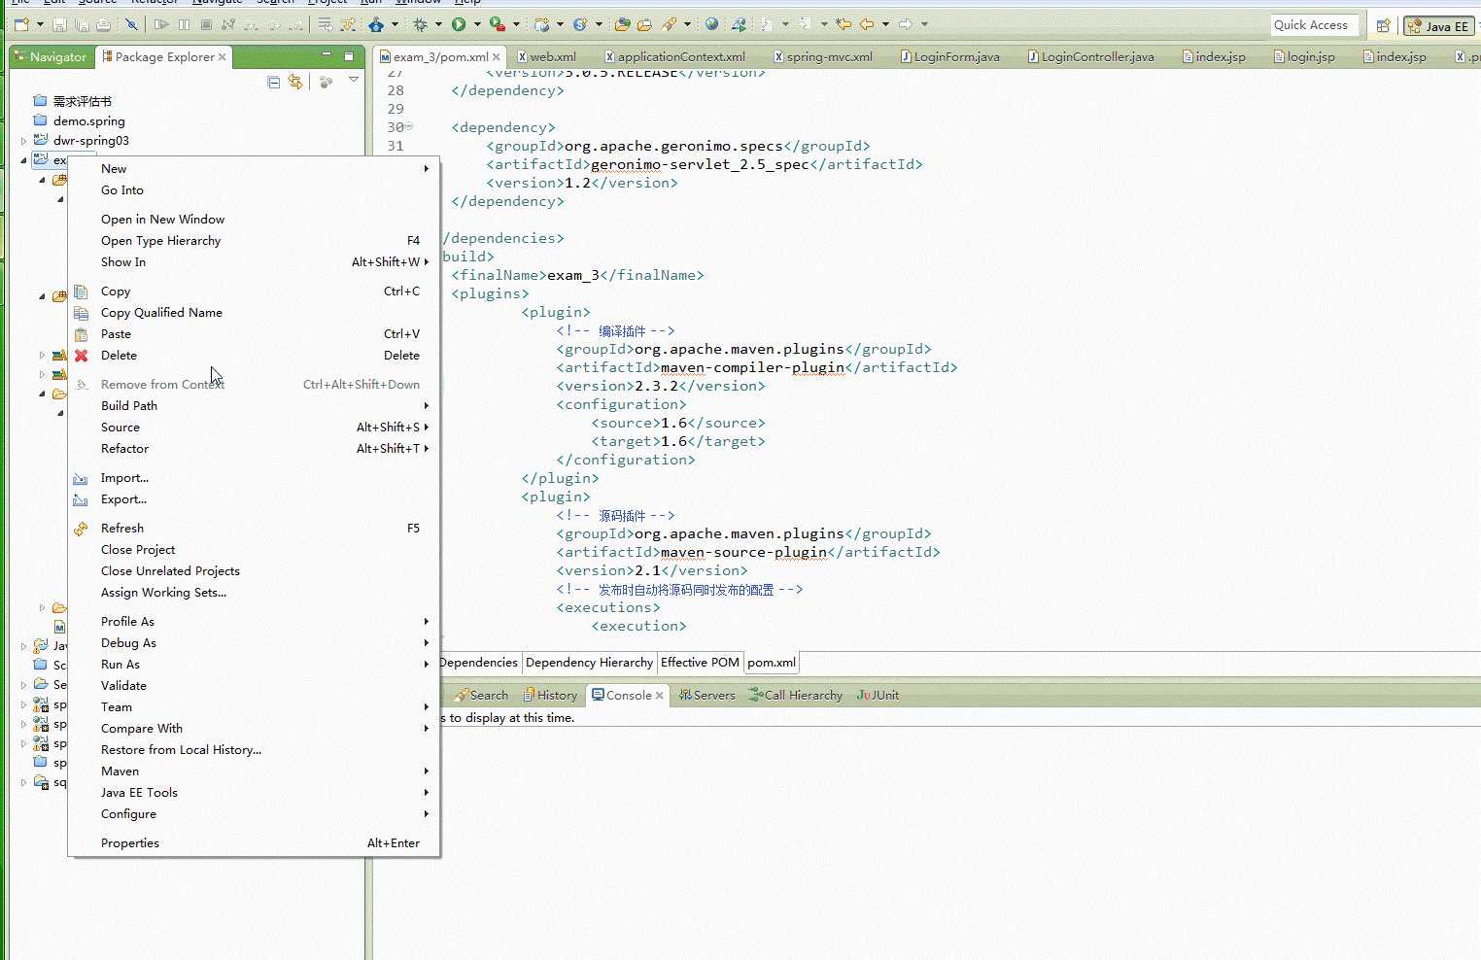Expand the dwr-spring03 project node
Image resolution: width=1481 pixels, height=960 pixels.
pyautogui.click(x=23, y=141)
